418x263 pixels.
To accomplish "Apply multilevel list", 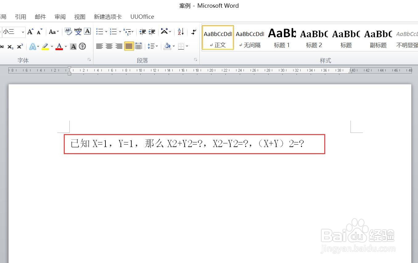I will pos(127,31).
